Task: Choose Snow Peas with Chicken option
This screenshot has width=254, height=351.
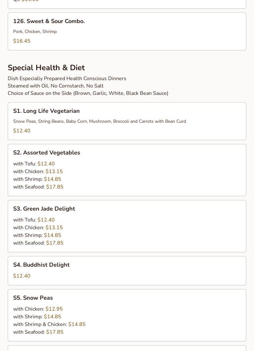Action: (38, 309)
